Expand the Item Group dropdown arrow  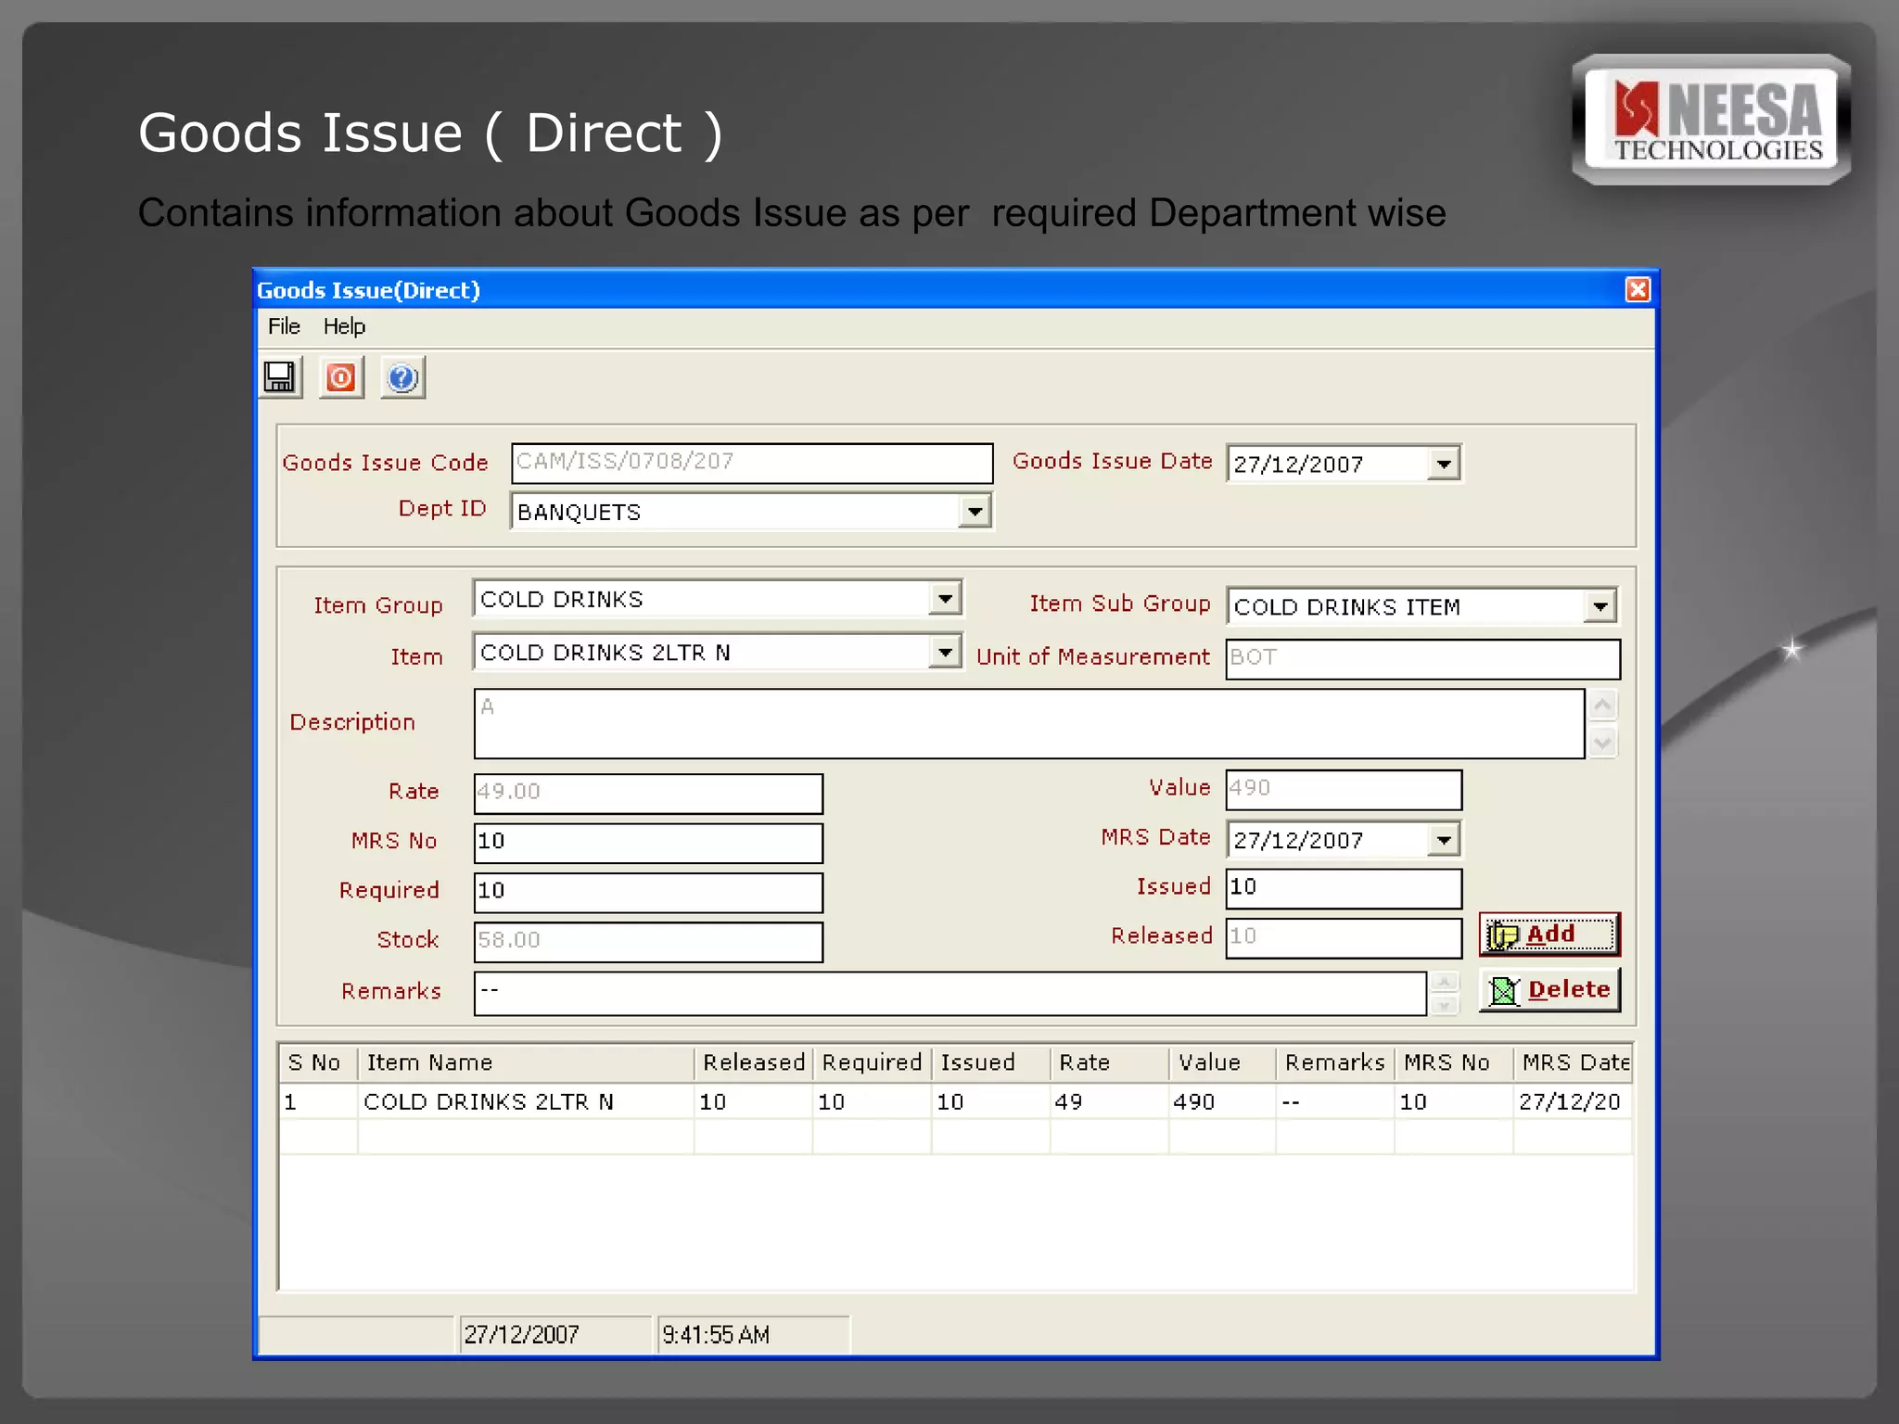coord(944,599)
